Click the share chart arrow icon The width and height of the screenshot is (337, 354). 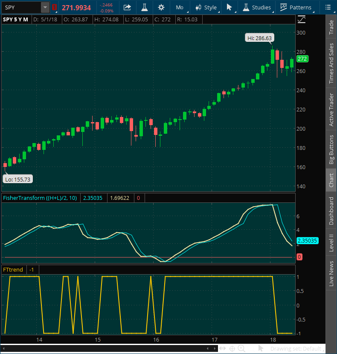127,7
